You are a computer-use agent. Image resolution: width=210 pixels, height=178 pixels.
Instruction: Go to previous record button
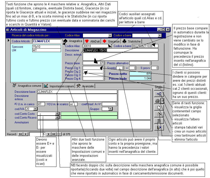coord(25,134)
